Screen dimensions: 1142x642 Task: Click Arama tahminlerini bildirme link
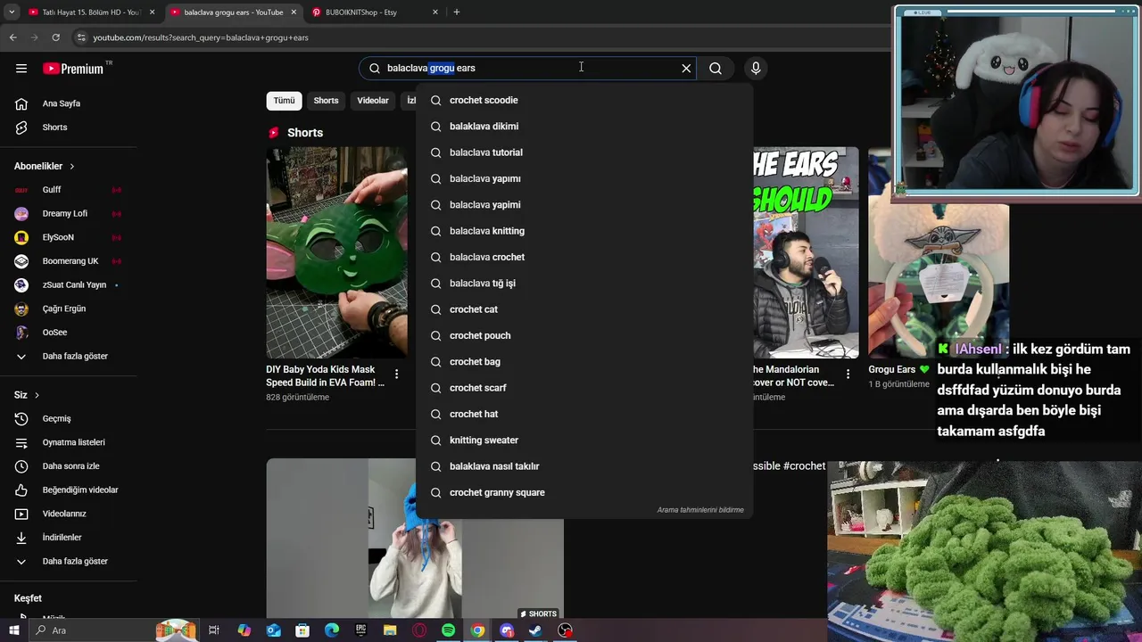tap(700, 510)
